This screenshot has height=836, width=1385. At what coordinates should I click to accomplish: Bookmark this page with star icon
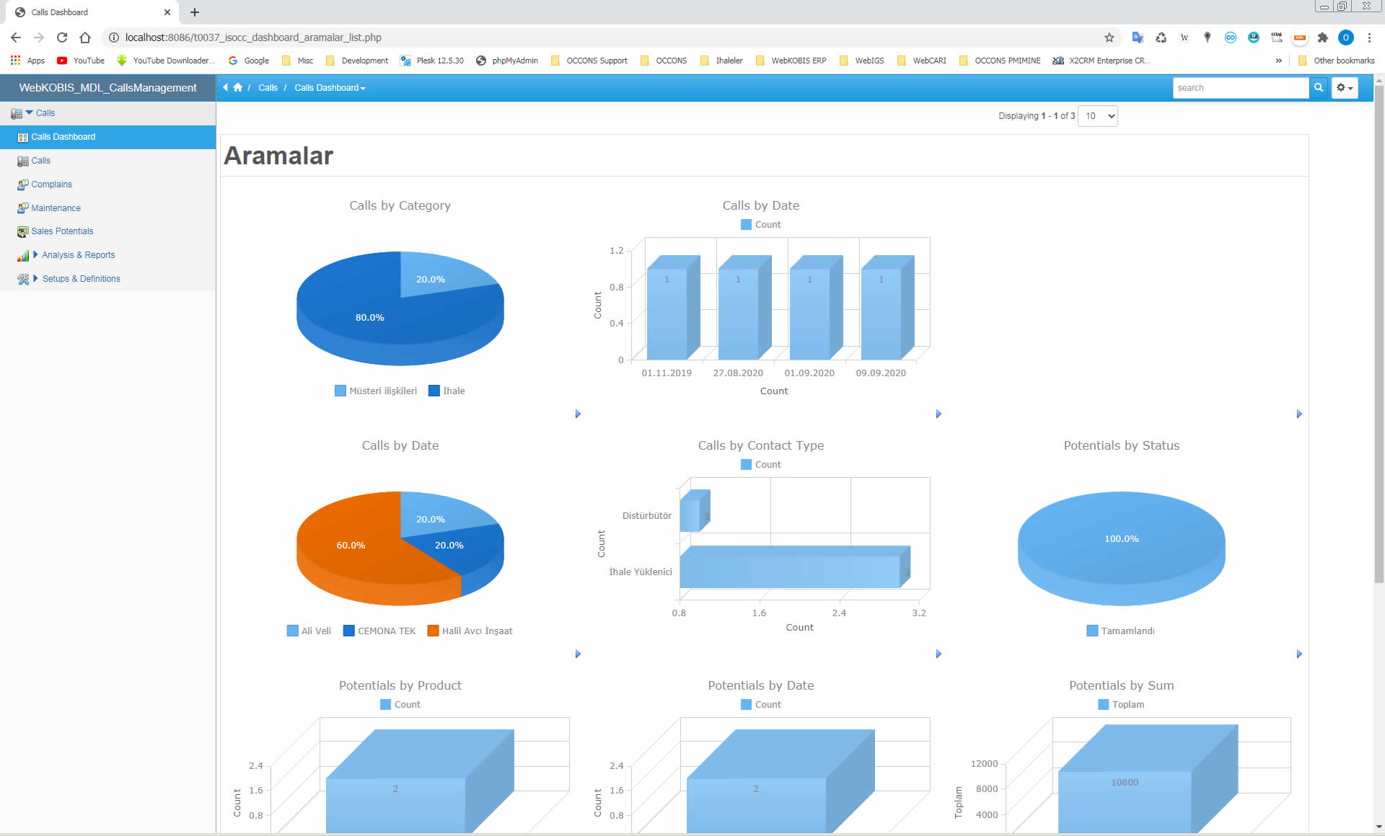pos(1109,37)
